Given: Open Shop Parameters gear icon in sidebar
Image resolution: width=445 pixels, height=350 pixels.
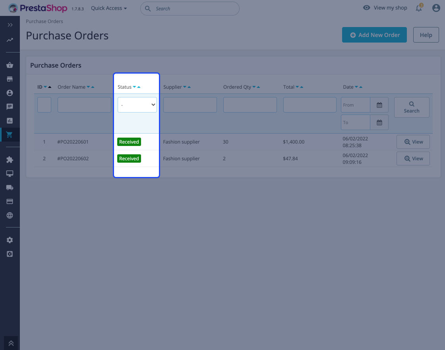Looking at the screenshot, I should [10, 240].
